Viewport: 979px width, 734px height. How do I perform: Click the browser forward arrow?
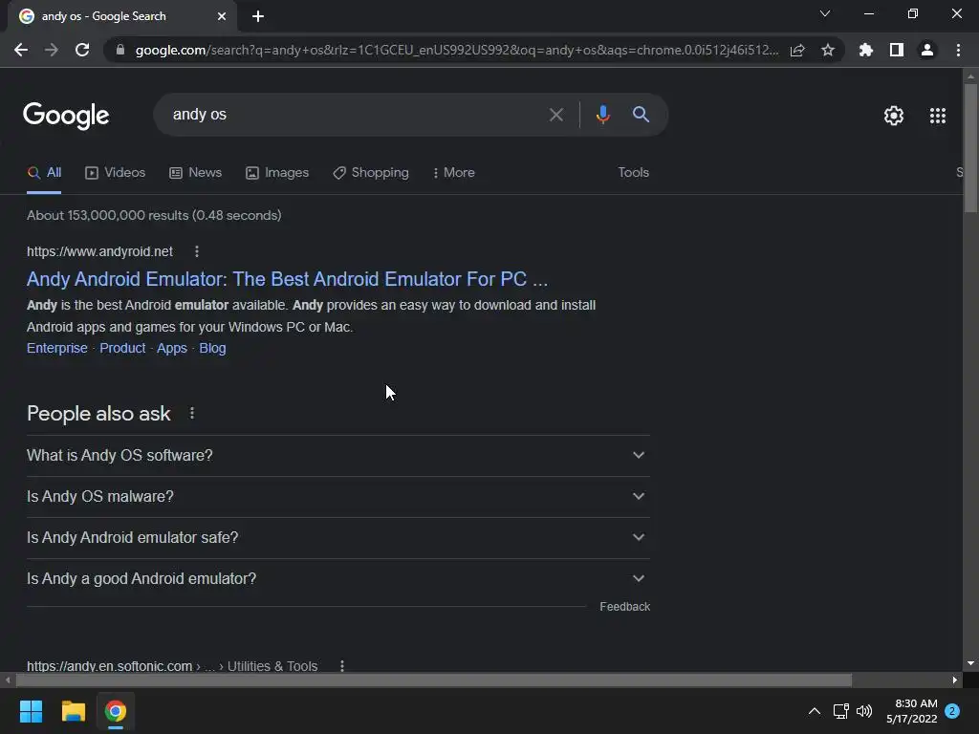(52, 50)
